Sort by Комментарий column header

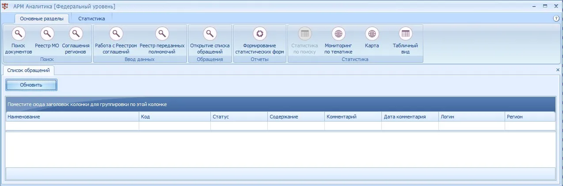click(x=353, y=117)
